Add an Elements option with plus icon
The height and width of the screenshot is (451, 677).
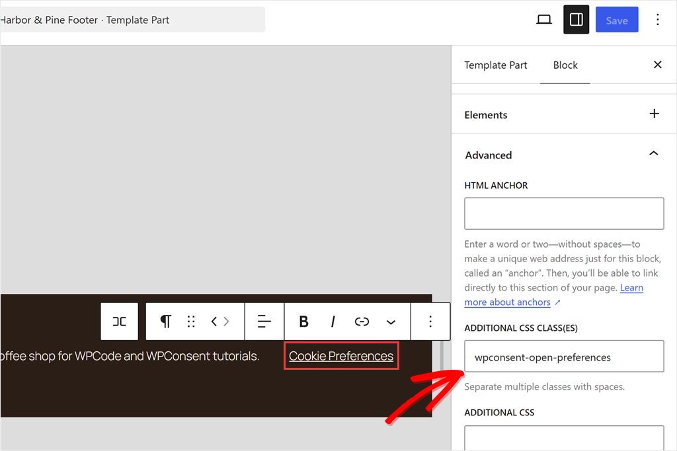(x=654, y=114)
